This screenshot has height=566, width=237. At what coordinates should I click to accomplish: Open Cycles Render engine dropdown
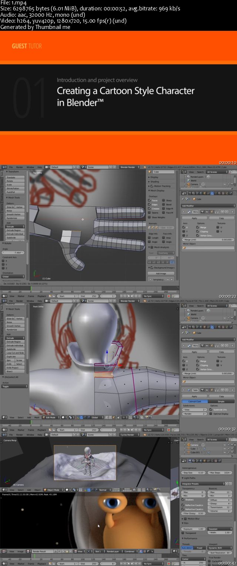click(130, 434)
